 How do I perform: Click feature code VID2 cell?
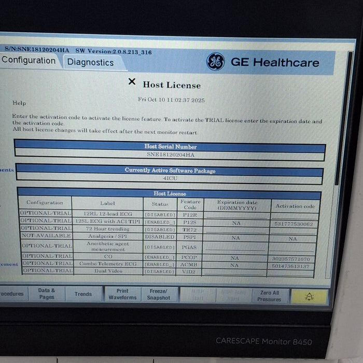pos(188,272)
